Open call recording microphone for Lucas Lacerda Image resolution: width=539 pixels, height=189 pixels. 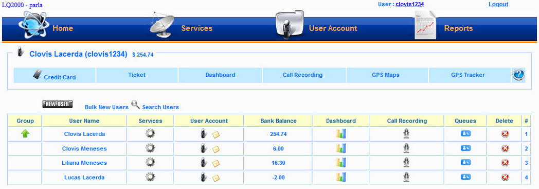tap(407, 177)
